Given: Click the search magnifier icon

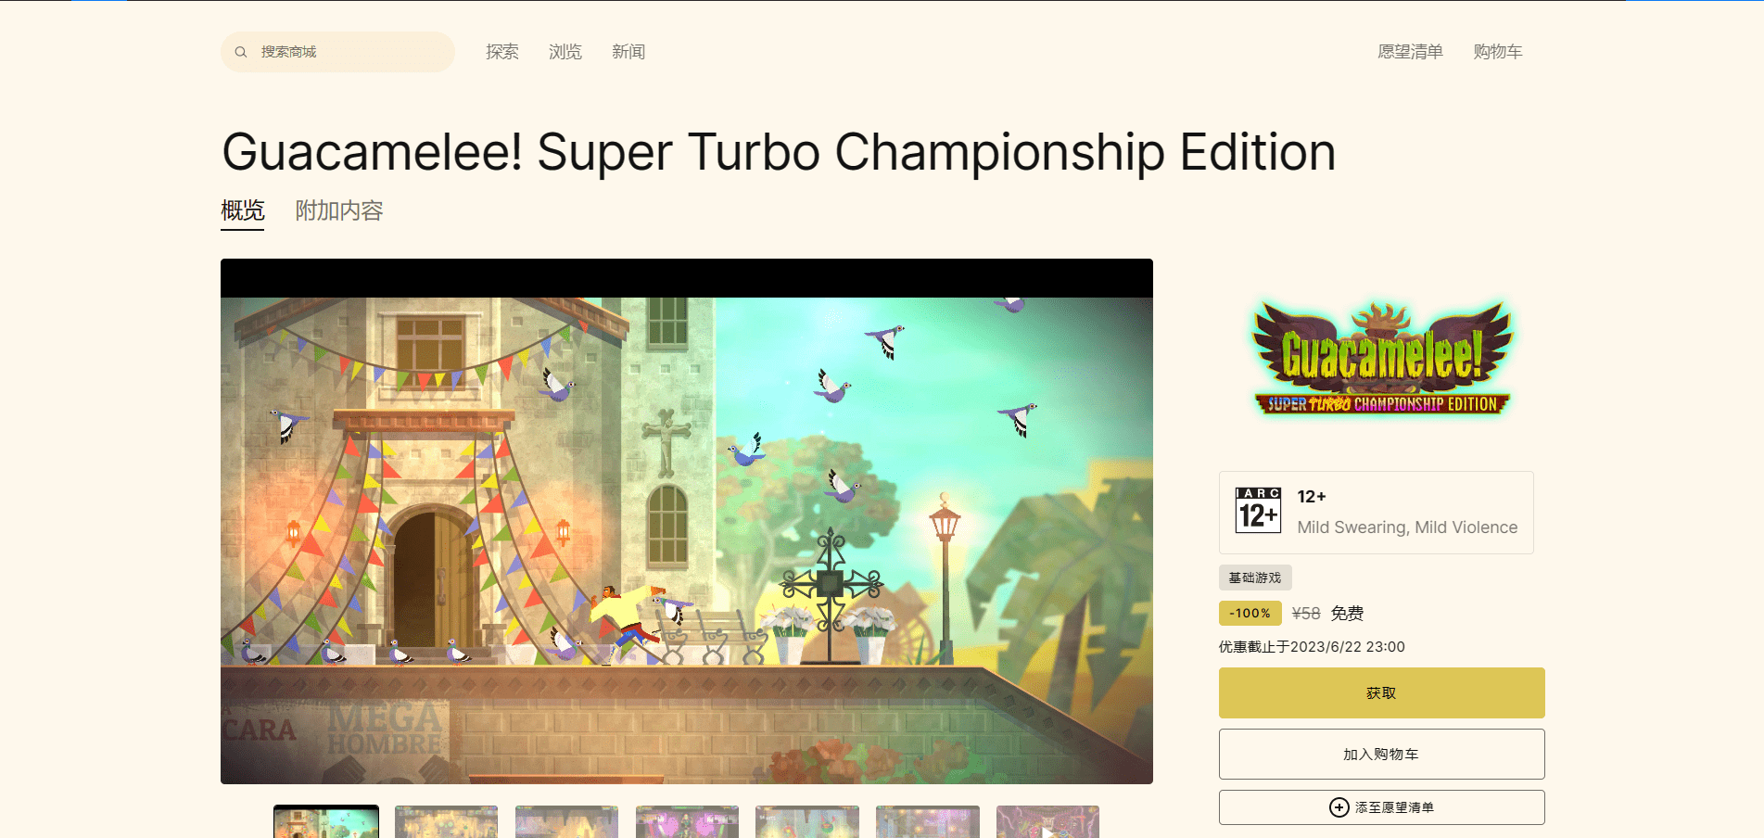Looking at the screenshot, I should click(241, 52).
